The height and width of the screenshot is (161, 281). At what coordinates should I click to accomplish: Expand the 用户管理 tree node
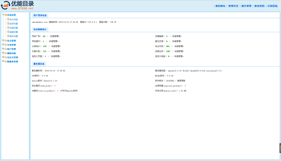(x=3, y=49)
